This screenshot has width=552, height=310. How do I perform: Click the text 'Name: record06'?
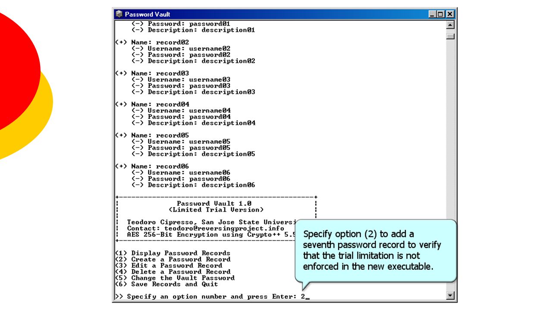point(160,166)
